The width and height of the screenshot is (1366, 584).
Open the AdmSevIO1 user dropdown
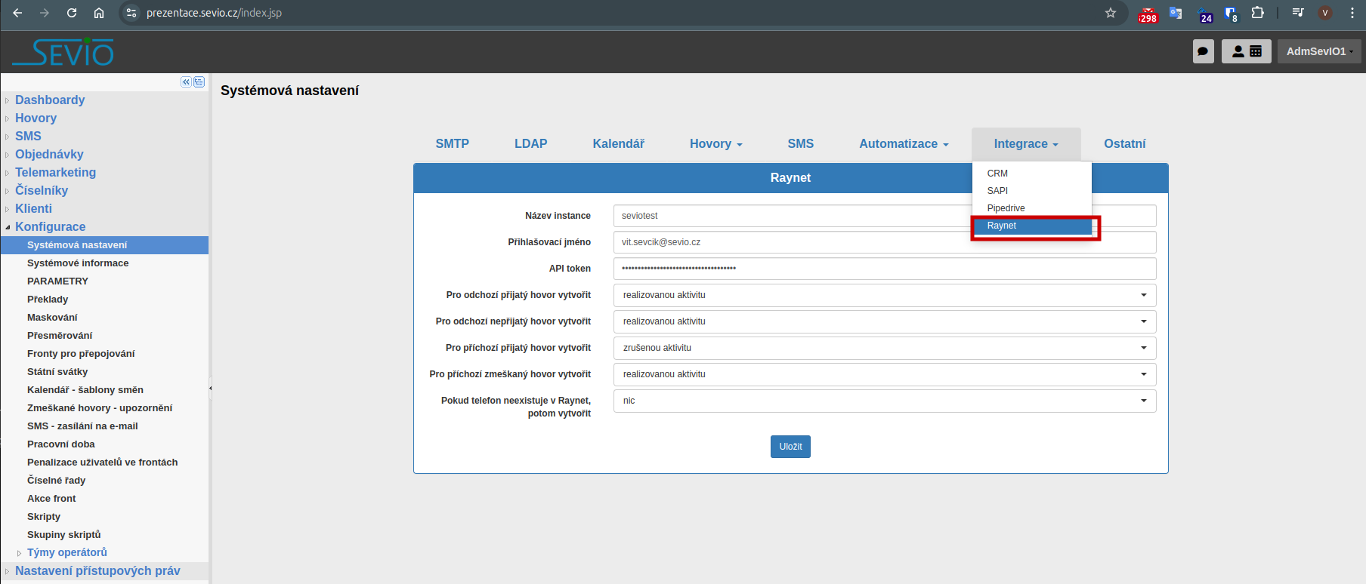[x=1318, y=51]
